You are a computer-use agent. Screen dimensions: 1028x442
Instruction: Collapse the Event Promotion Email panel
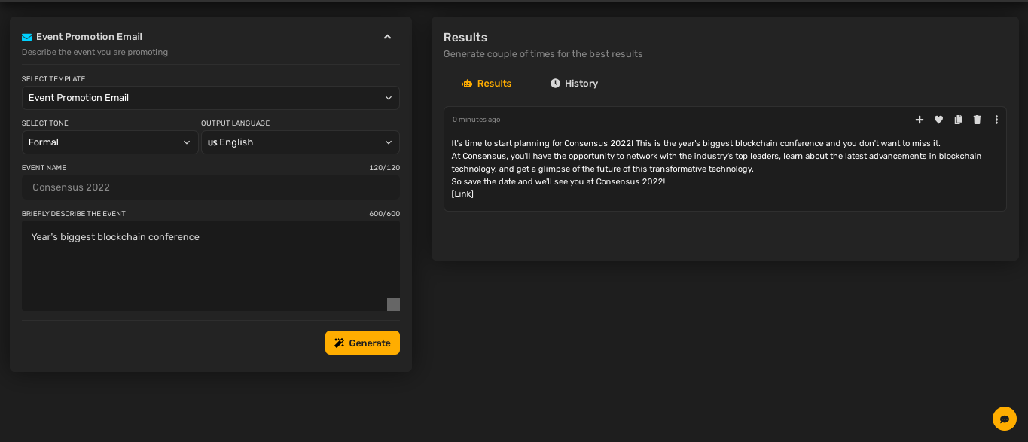pos(387,37)
